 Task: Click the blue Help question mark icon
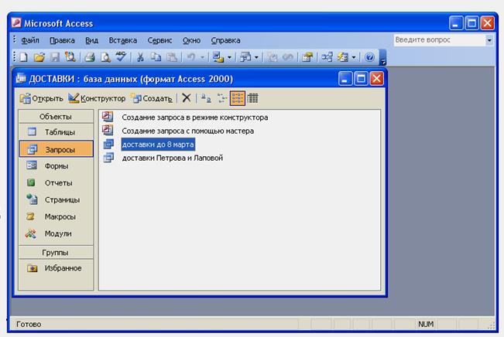pyautogui.click(x=369, y=57)
